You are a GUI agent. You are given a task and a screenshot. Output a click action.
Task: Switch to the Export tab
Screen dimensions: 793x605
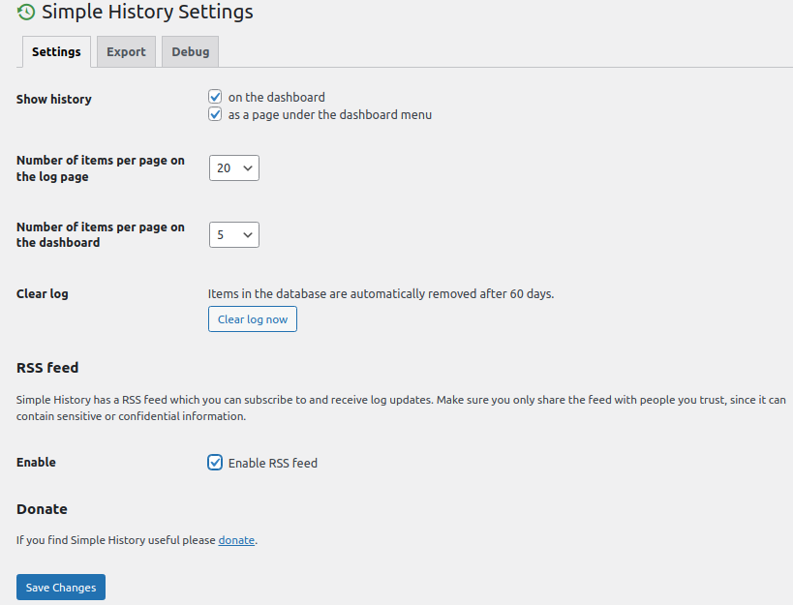point(126,51)
